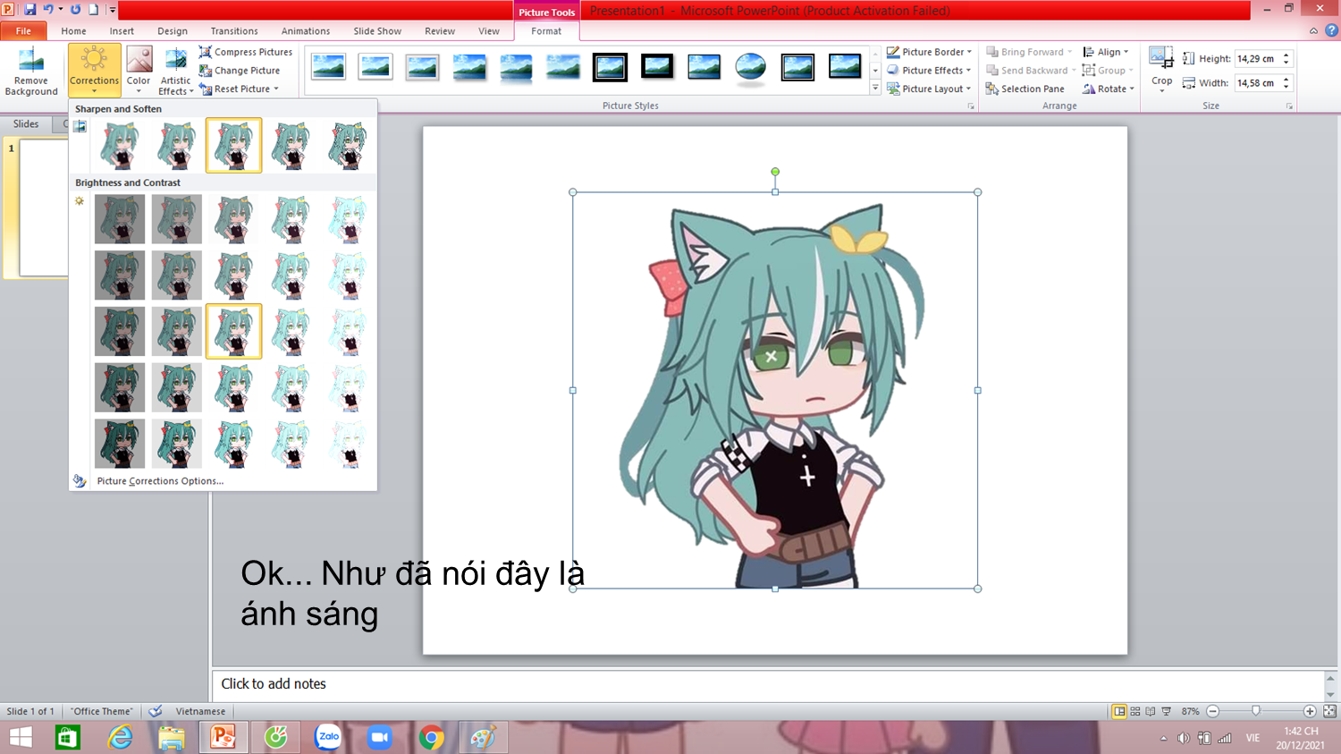Select the oval picture style thumbnail
The image size is (1341, 754).
750,67
